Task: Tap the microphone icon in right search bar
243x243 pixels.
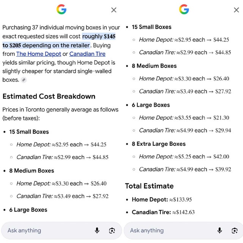Action: (x=219, y=230)
